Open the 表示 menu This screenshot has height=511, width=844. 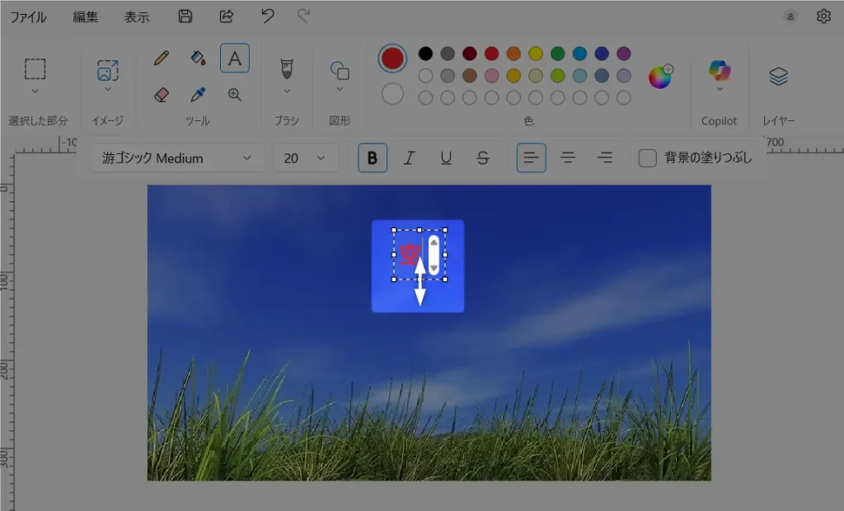(x=137, y=16)
